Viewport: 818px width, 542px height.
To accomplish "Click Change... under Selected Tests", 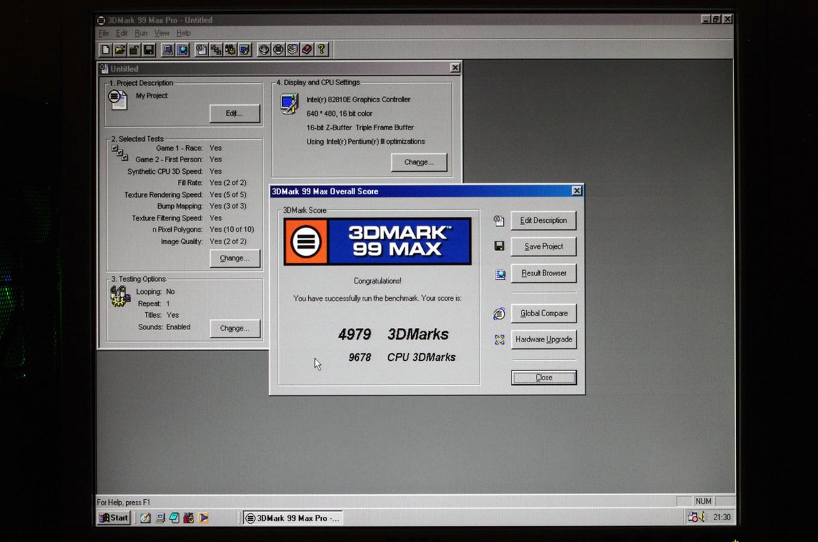I will (x=234, y=258).
